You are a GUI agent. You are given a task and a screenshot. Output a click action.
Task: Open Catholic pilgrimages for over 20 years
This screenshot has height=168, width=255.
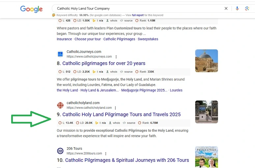pyautogui.click(x=104, y=63)
